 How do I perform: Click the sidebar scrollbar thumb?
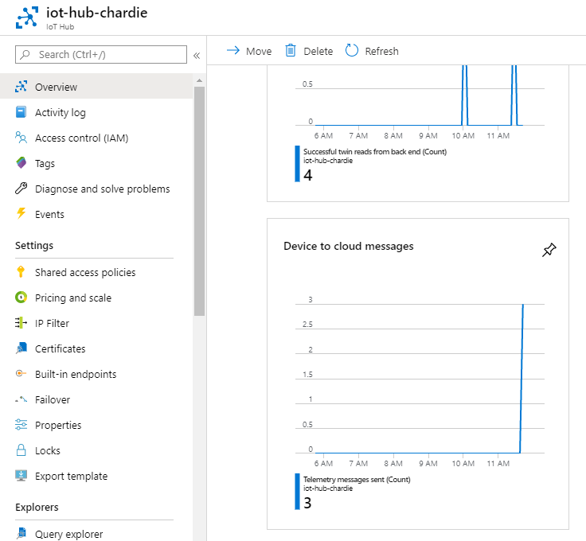point(199,201)
